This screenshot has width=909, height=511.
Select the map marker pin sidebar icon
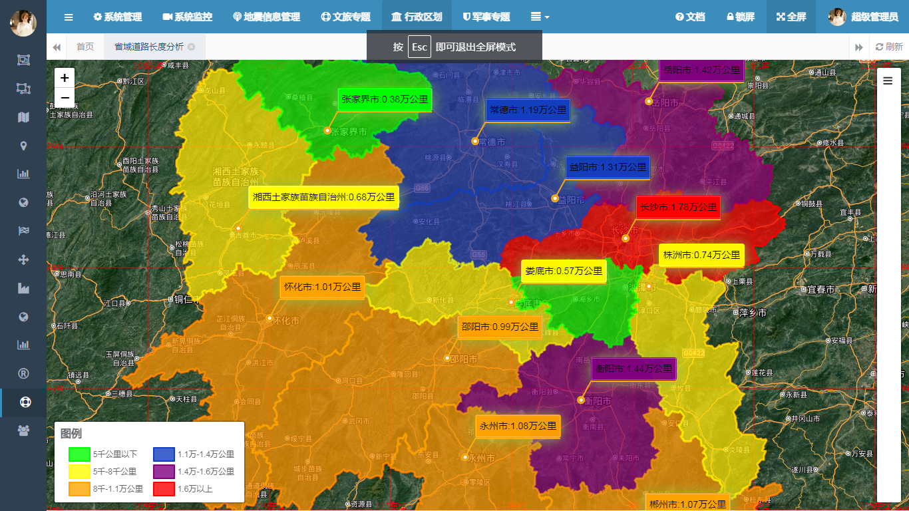[x=23, y=146]
